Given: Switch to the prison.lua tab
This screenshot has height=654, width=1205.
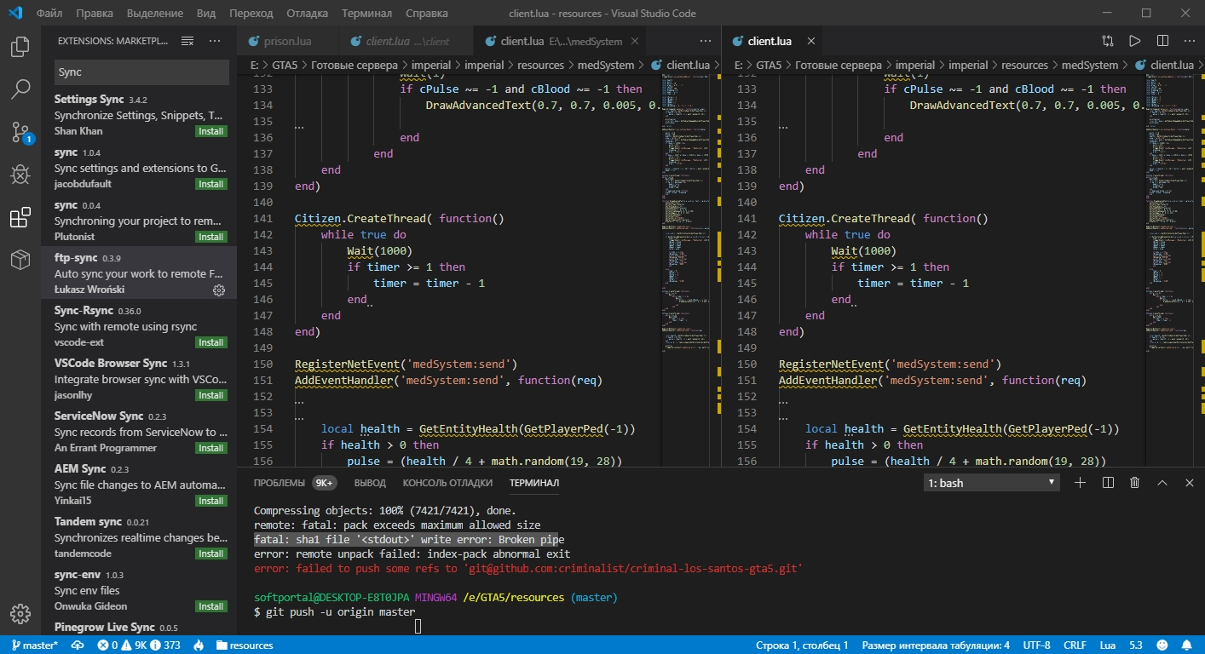Looking at the screenshot, I should (288, 41).
